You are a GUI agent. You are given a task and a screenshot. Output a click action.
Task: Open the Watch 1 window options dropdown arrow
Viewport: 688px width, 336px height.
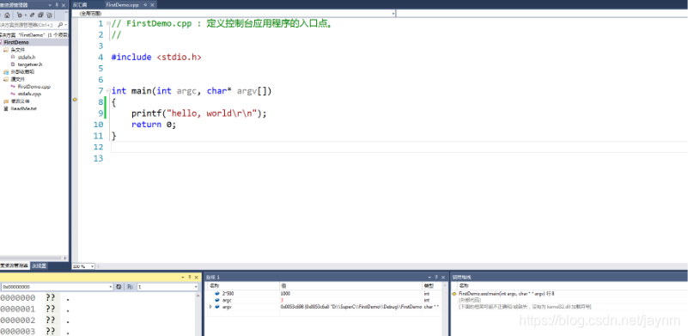pos(430,278)
